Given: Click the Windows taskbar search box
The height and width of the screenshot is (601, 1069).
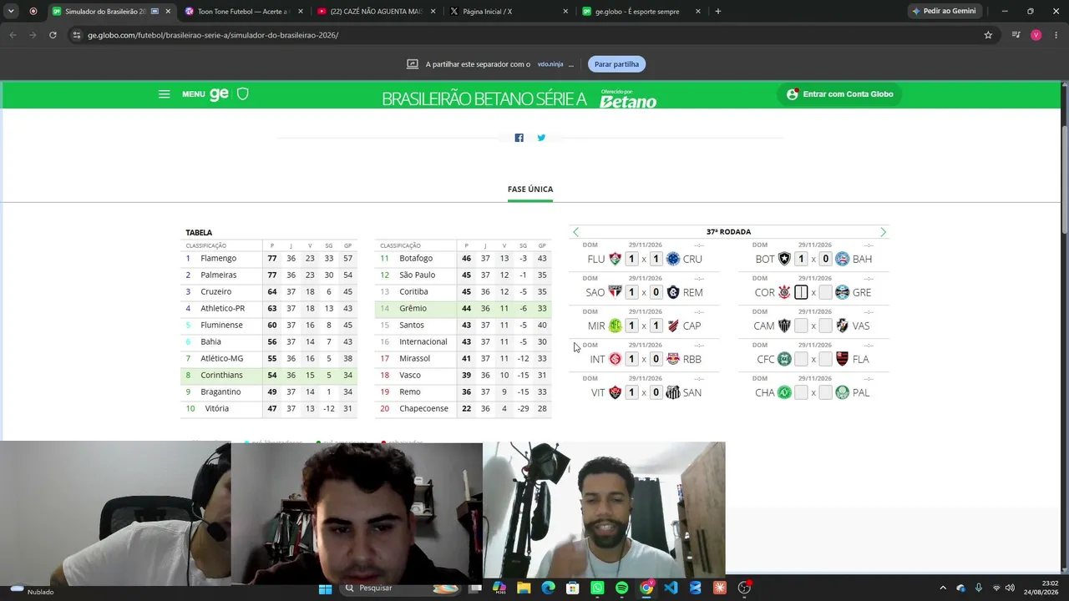Looking at the screenshot, I should (x=401, y=588).
